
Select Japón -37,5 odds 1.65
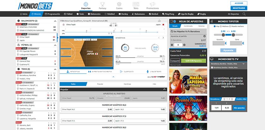[140, 121]
